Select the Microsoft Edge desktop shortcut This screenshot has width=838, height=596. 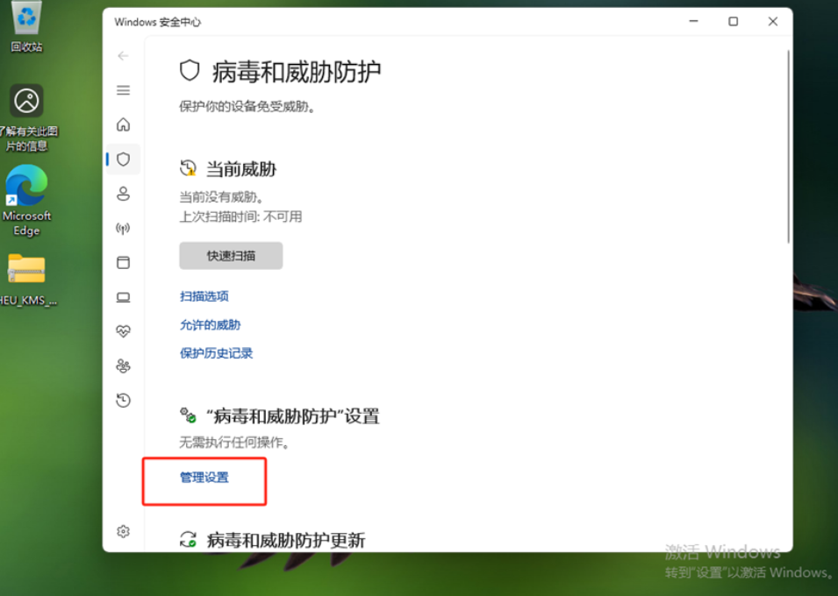(26, 201)
